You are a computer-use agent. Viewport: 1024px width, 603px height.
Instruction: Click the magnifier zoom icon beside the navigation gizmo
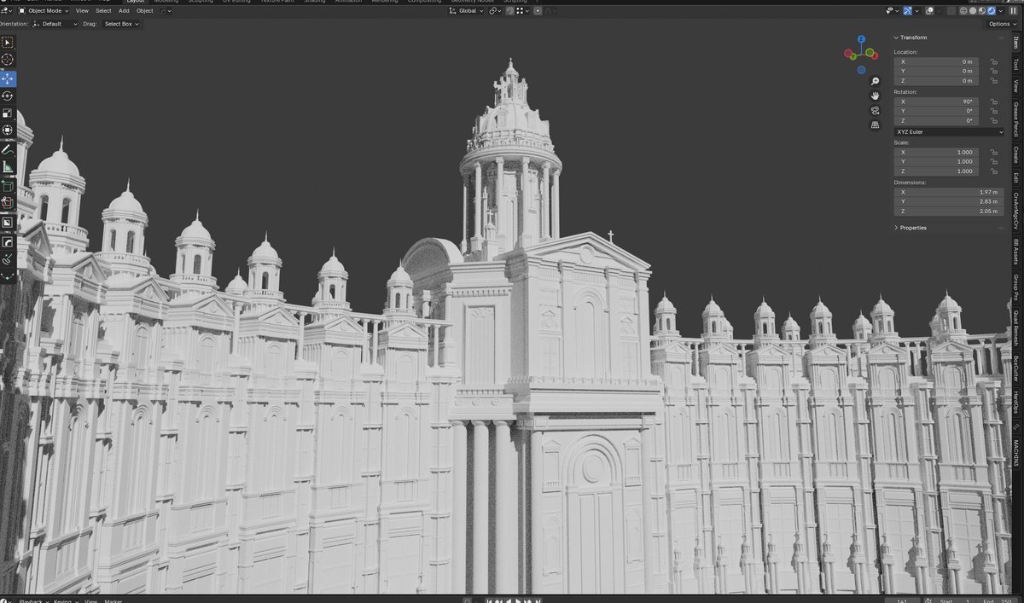pyautogui.click(x=875, y=81)
